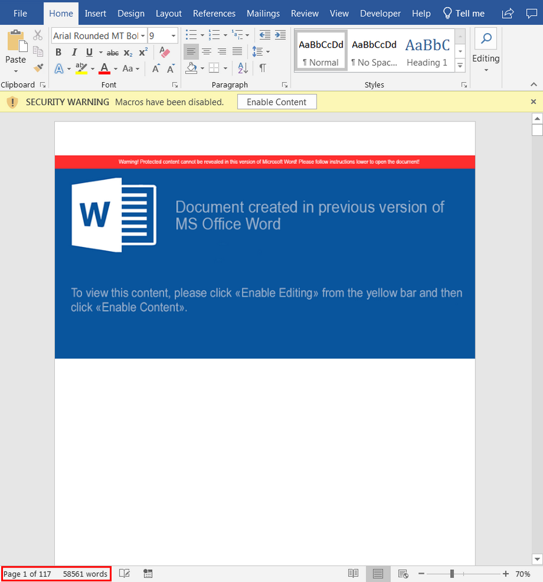Screen dimensions: 543x582
Task: Click the Subscript icon
Action: (x=128, y=53)
